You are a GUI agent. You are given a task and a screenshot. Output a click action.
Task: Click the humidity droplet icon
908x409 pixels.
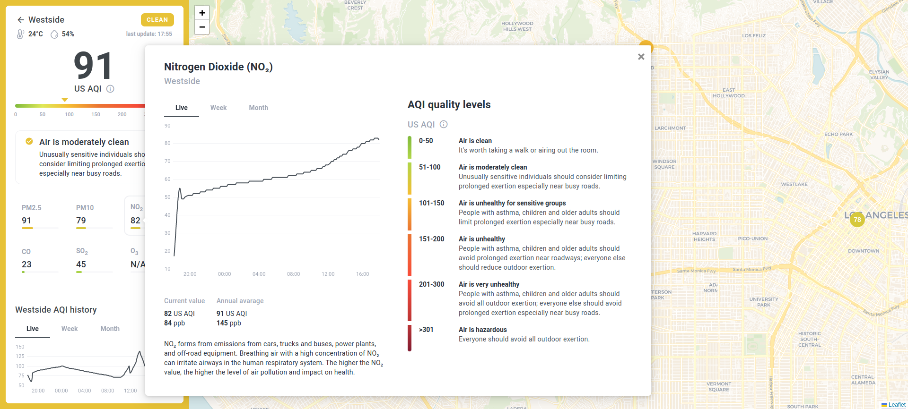(54, 34)
